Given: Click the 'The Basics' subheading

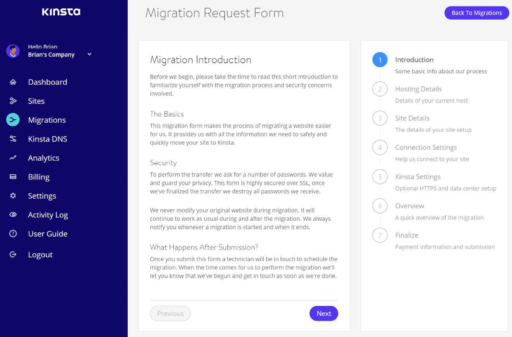Looking at the screenshot, I should (x=167, y=114).
